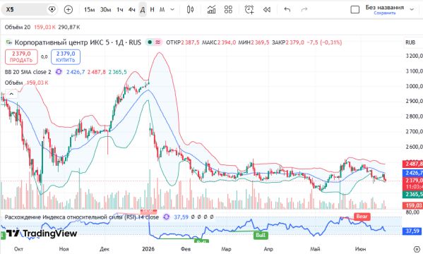423x254 pixels.
Task: Click the red Bear divergence label
Action: click(x=362, y=216)
